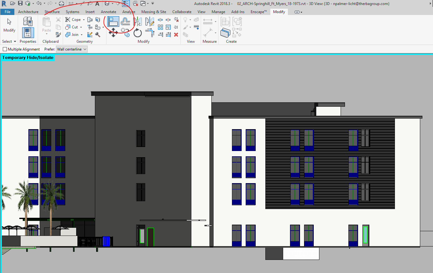Click the Undo arrow
The image size is (433, 273).
pyautogui.click(x=39, y=3)
